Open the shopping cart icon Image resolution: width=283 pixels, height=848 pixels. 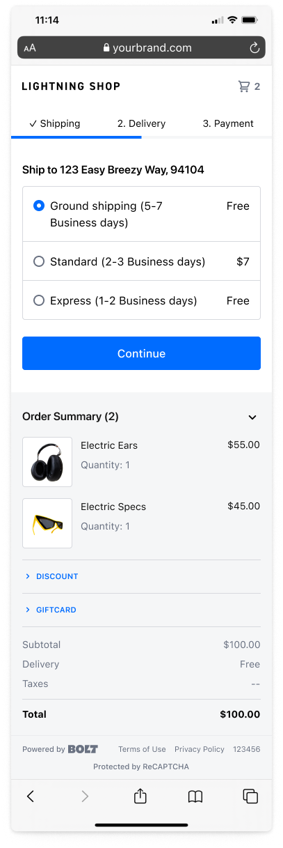click(x=243, y=86)
